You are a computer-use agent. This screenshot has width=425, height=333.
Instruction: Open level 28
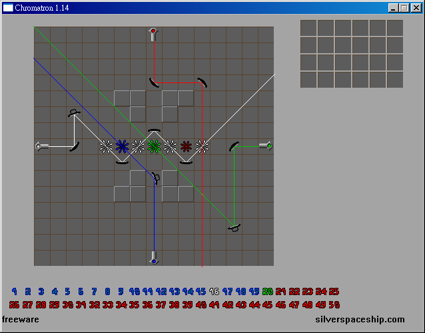pos(41,305)
